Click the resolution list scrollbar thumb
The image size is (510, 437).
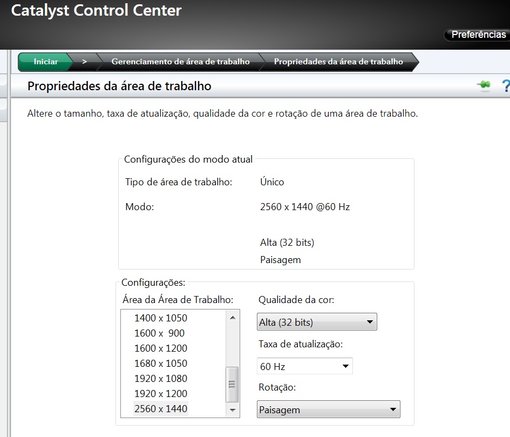233,385
